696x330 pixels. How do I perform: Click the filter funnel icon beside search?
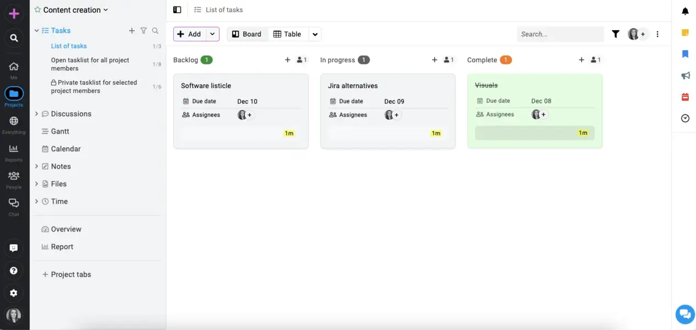click(616, 34)
